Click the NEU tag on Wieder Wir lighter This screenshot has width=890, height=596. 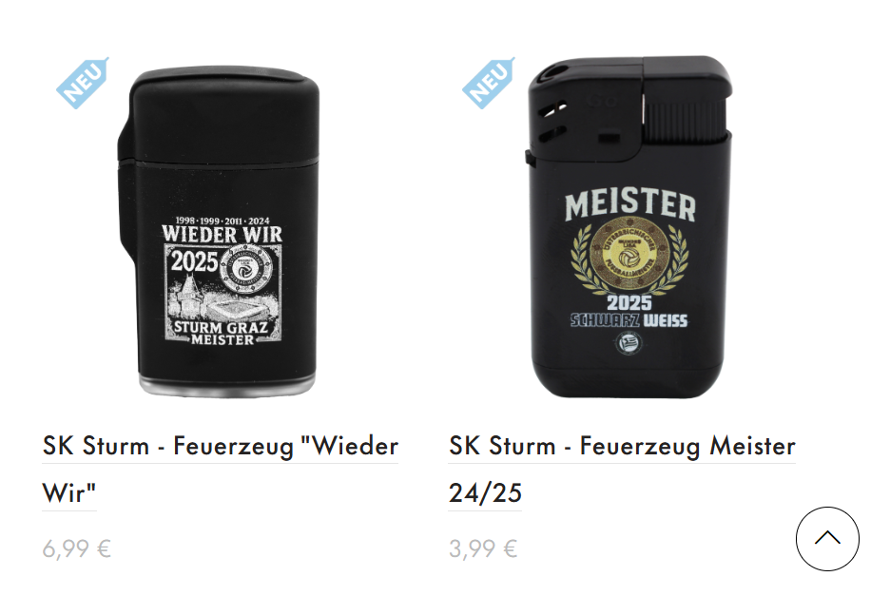[x=83, y=83]
